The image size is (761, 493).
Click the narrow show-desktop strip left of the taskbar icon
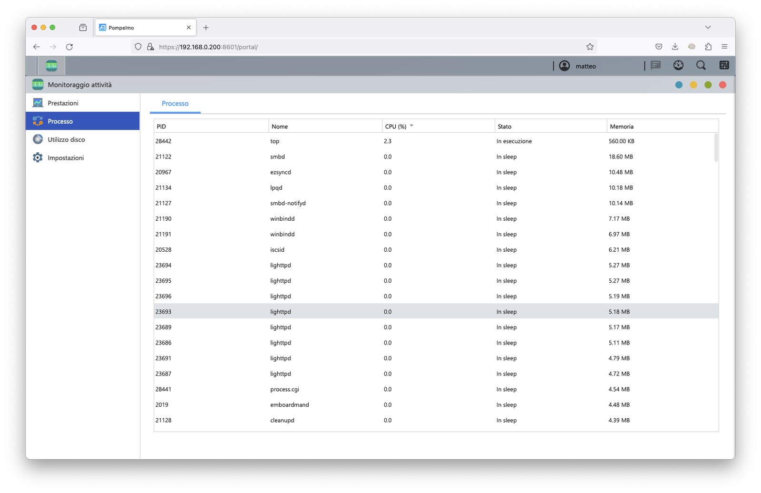click(x=32, y=66)
